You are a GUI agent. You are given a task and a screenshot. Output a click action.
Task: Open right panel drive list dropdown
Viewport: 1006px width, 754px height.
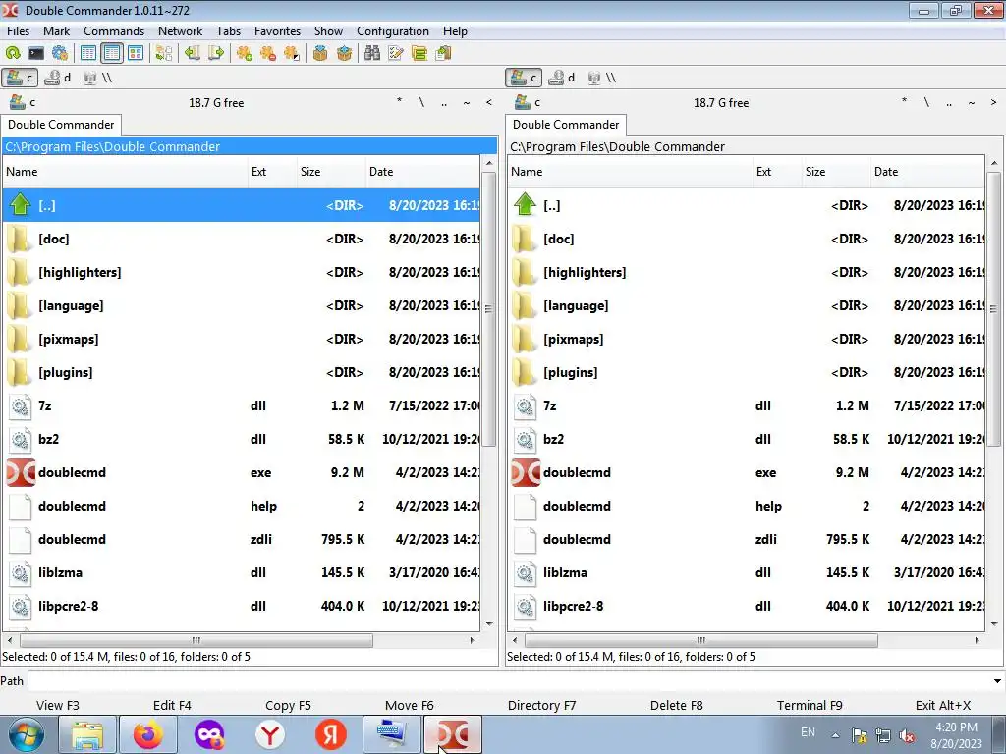click(528, 102)
